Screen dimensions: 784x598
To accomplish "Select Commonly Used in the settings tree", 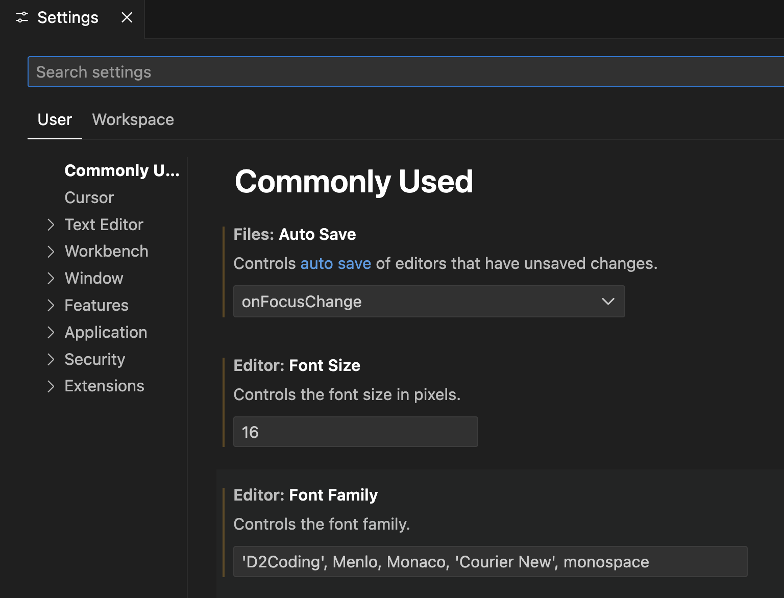I will pos(122,170).
